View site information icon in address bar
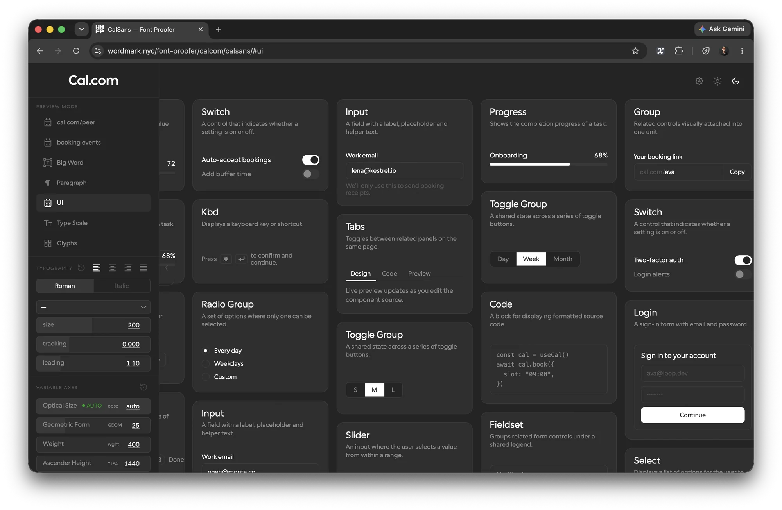 tap(98, 51)
